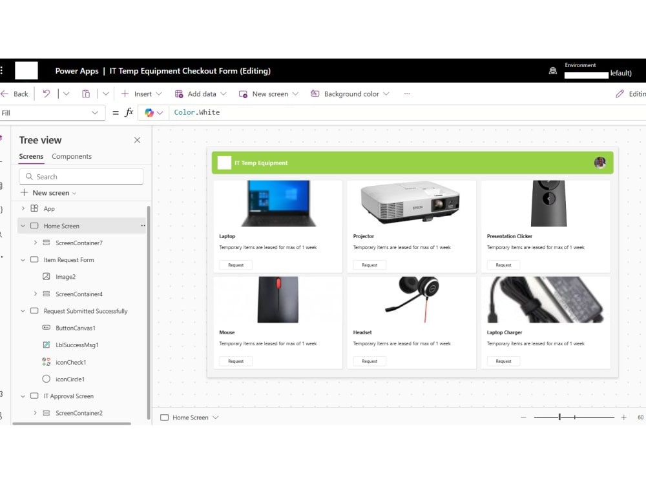Click the canvas zoom slider handle
Screen dimensions: 646x484
coord(559,417)
